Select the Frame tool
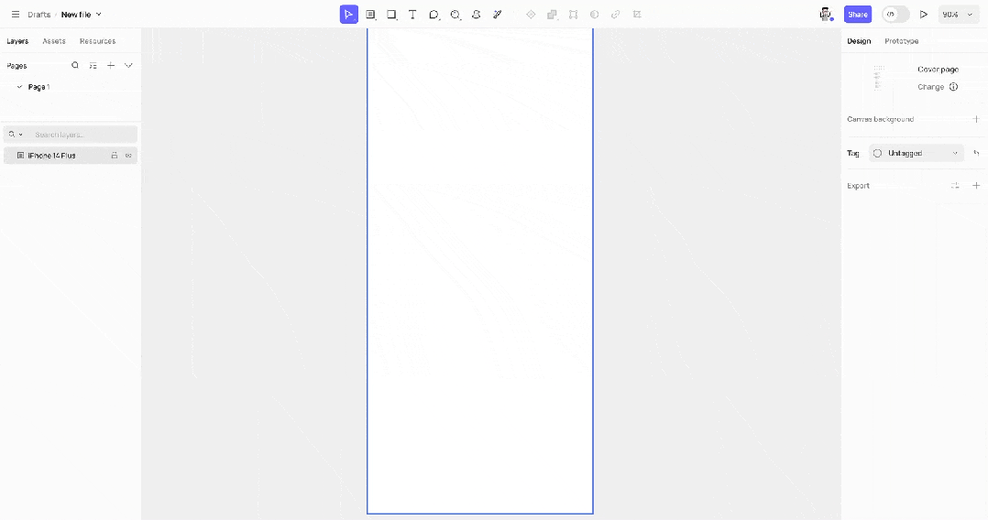 pyautogui.click(x=370, y=15)
